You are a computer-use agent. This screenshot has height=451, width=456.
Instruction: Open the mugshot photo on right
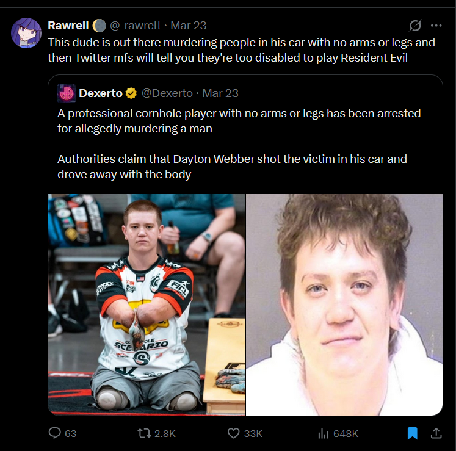pos(344,305)
